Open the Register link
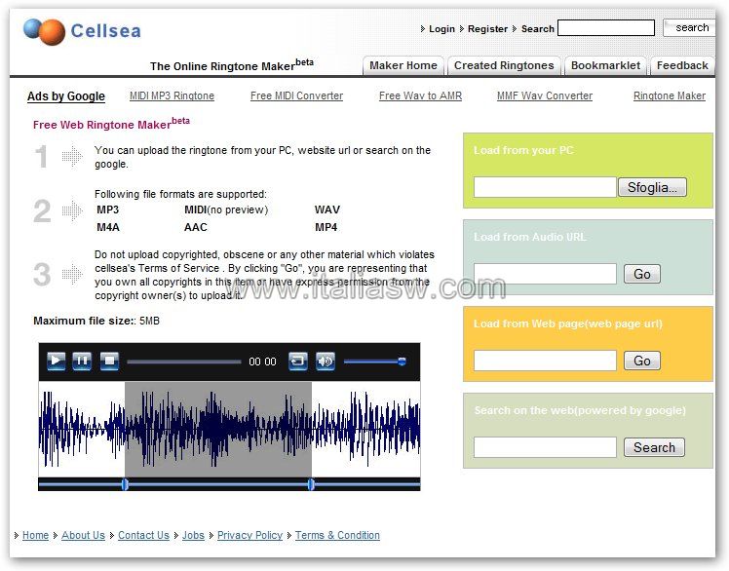Screen dimensions: 729x571 [x=487, y=29]
